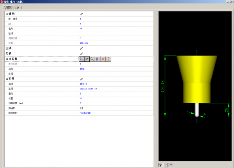234x168 pixels.
Task: Click the empty 注释 field under 通用
Action: pos(116,34)
